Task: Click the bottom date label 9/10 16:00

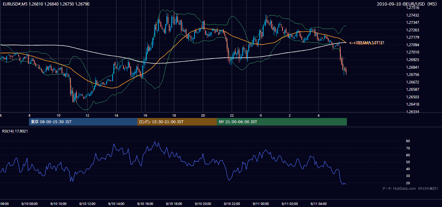Action: [x=145, y=204]
